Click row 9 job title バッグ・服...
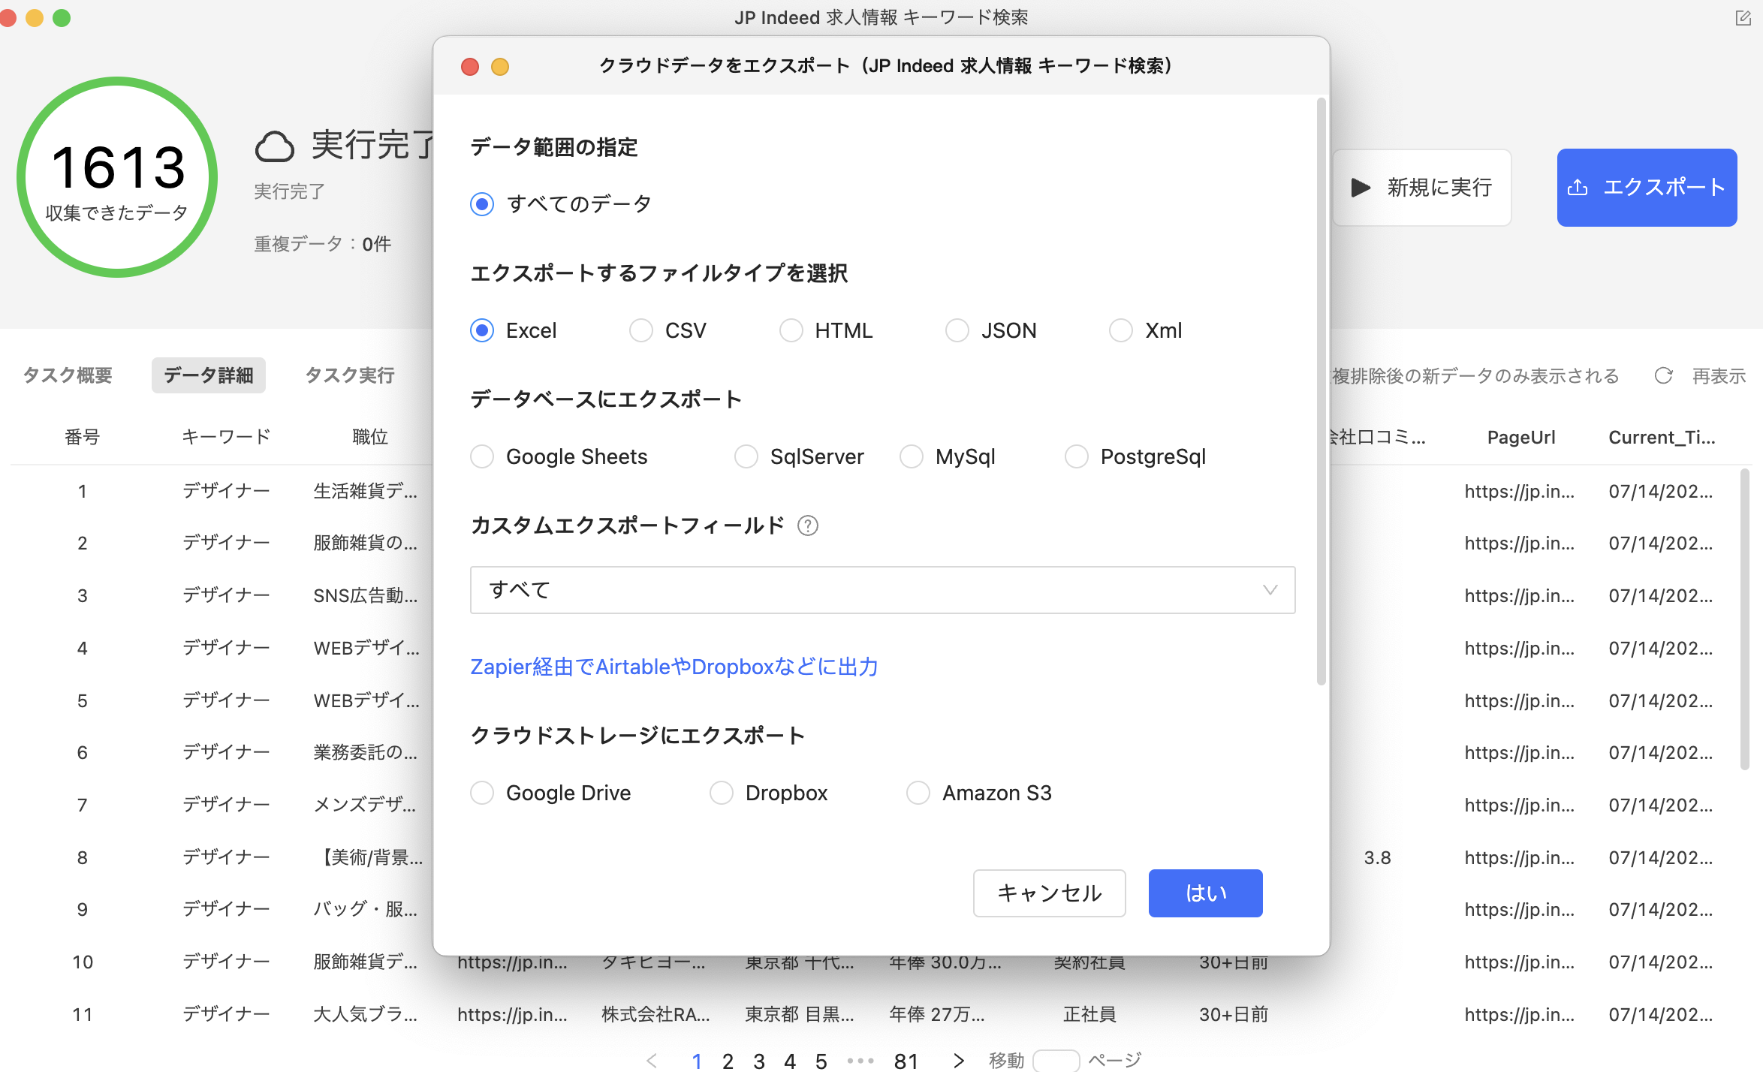This screenshot has height=1072, width=1763. click(365, 910)
